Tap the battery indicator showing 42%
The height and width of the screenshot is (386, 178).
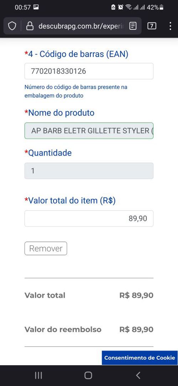pos(155,7)
